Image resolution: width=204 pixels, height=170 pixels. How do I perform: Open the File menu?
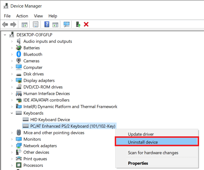pos(7,16)
